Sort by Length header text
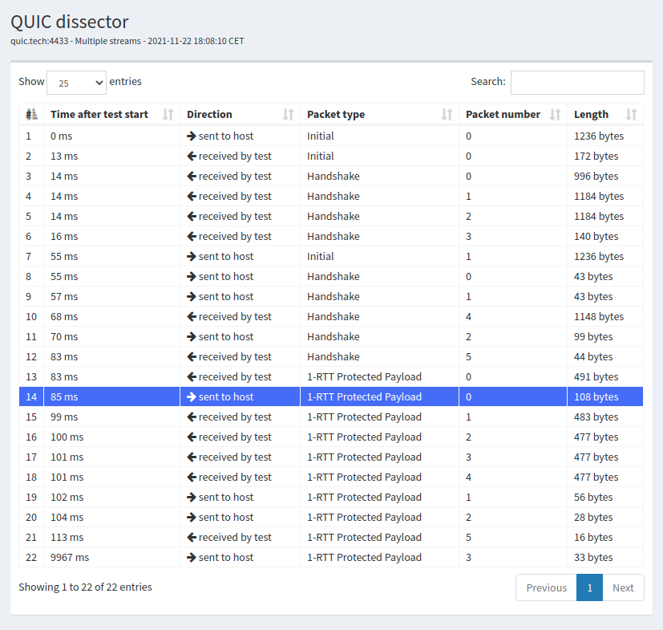663x630 pixels. [x=591, y=114]
